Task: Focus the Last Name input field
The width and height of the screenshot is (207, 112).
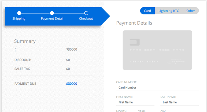Action: point(180,102)
